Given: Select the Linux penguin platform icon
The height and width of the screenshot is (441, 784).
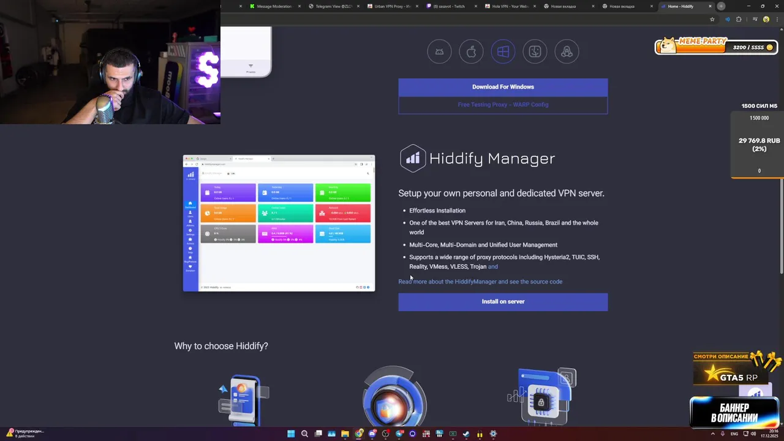Looking at the screenshot, I should click(x=567, y=51).
